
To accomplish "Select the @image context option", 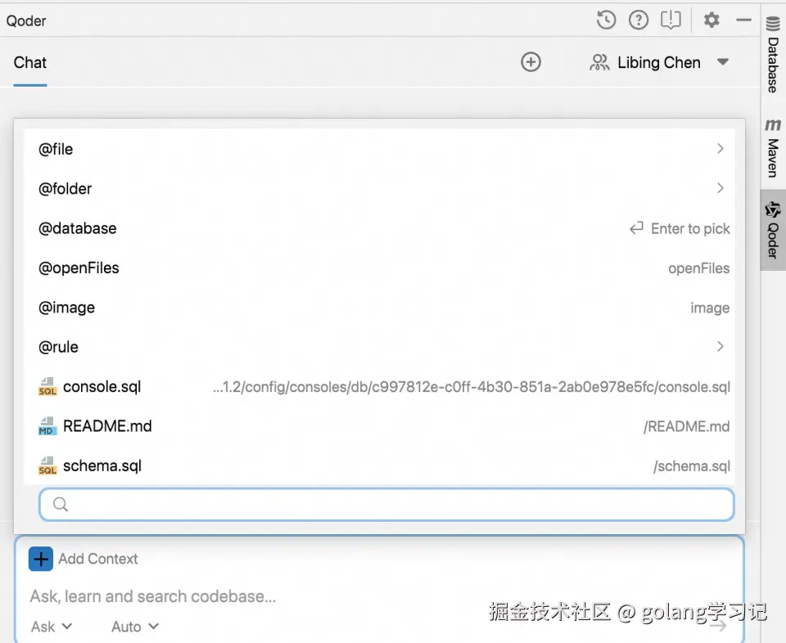I will point(379,308).
